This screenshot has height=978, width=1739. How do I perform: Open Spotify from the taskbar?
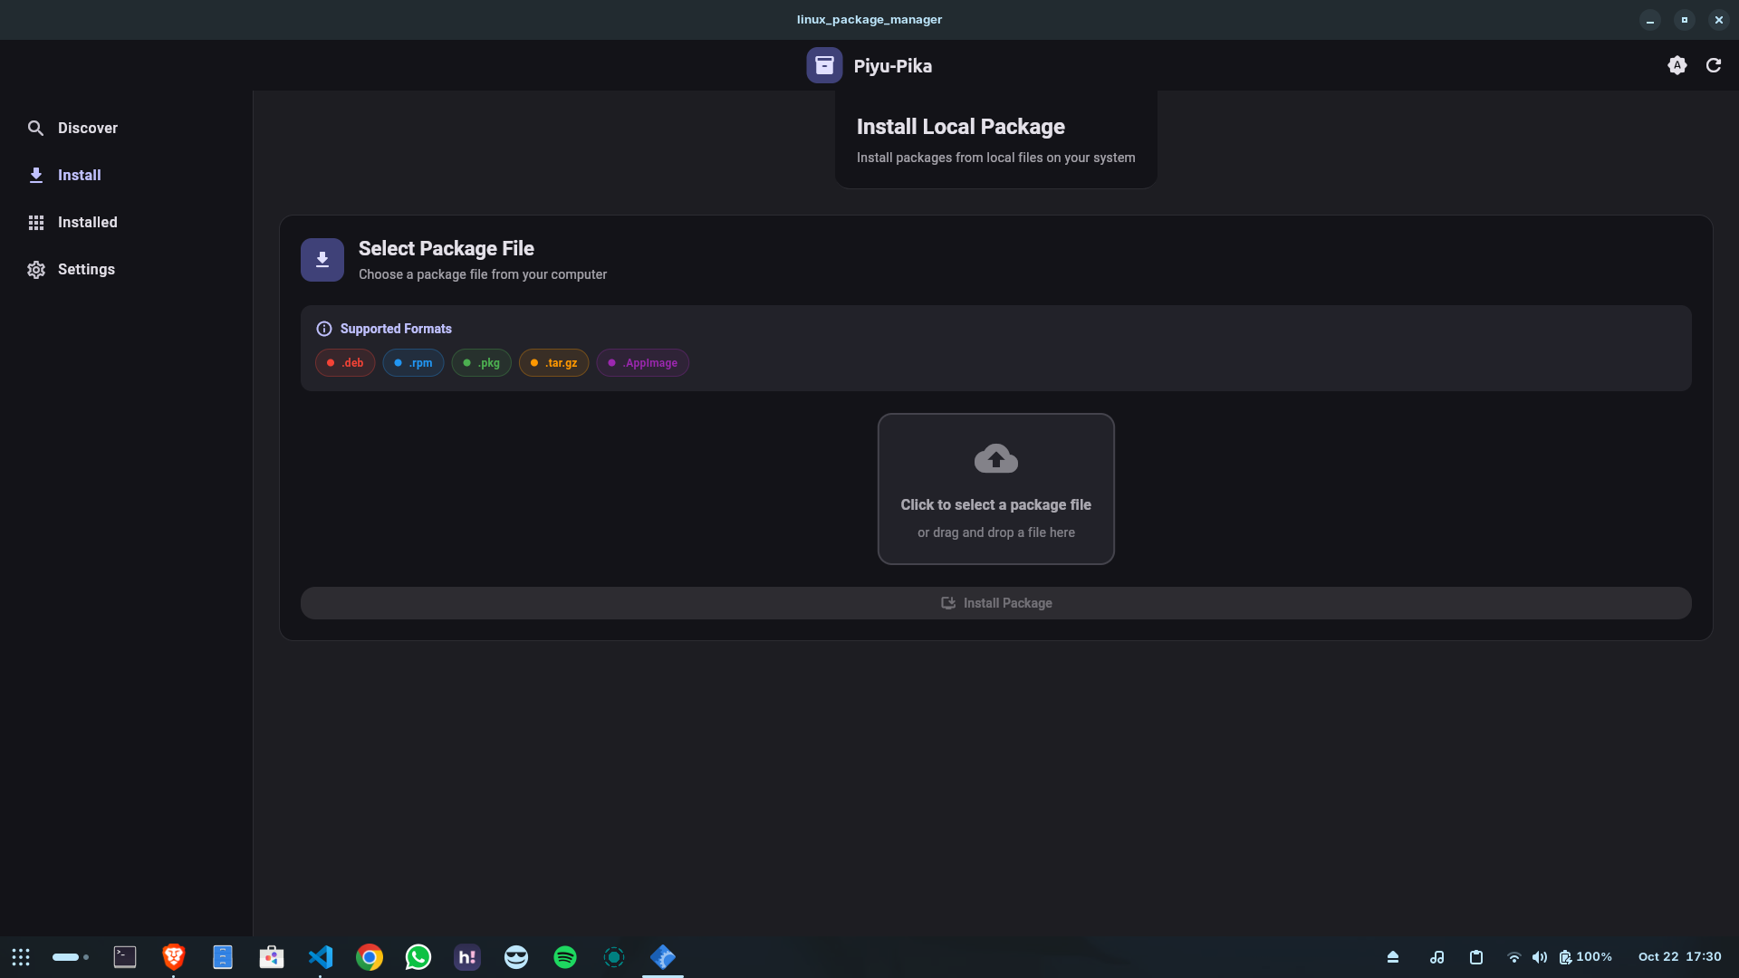click(564, 957)
